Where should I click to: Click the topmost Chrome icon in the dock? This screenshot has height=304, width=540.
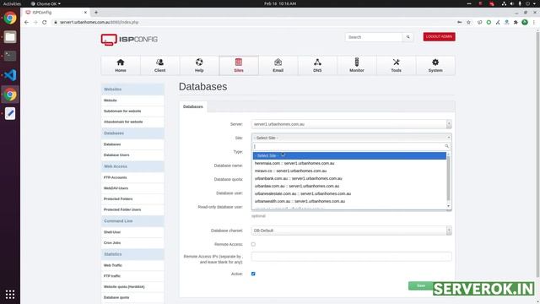pyautogui.click(x=10, y=18)
